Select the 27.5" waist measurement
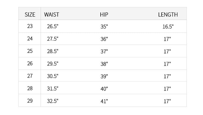 coord(53,39)
